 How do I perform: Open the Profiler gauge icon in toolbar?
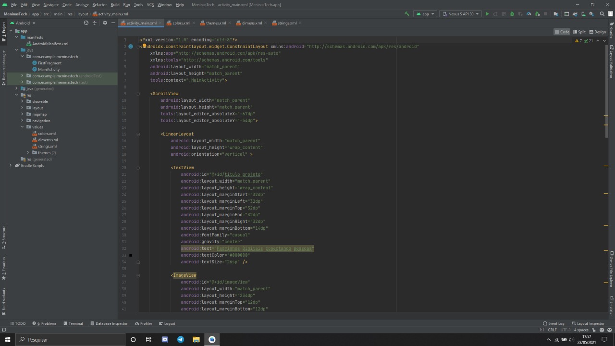point(529,14)
